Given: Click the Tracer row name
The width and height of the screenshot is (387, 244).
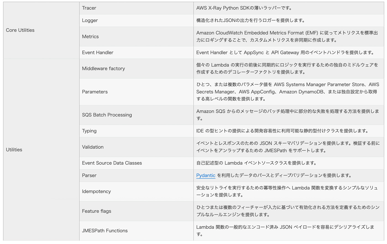Looking at the screenshot, I should coord(89,8).
